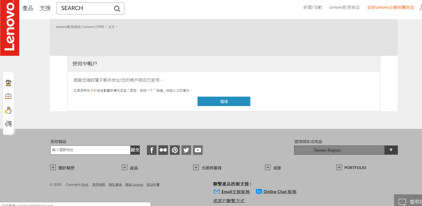The height and width of the screenshot is (206, 422).
Task: Open the game controller icon in the sidebar
Action: (x=8, y=124)
